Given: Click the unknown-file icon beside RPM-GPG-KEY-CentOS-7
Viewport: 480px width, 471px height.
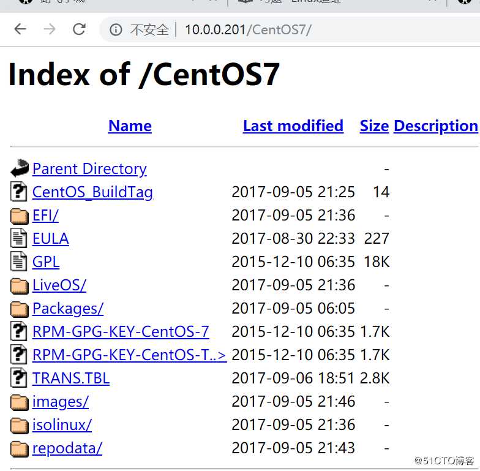Looking at the screenshot, I should click(x=18, y=331).
